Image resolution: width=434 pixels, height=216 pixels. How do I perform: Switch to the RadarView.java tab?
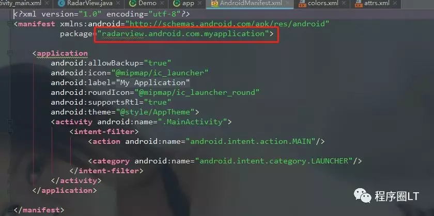[89, 3]
